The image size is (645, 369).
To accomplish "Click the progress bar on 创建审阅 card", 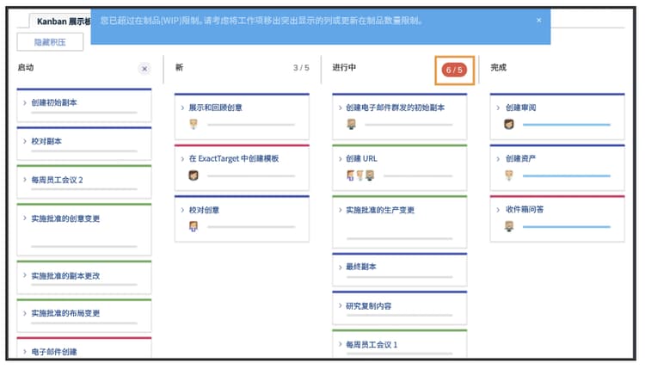I will (567, 125).
